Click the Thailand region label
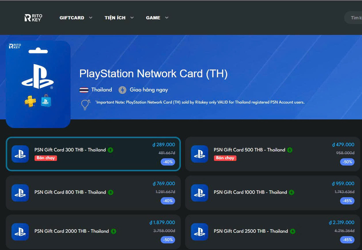Screen dimensions: 362x250 pyautogui.click(x=101, y=90)
